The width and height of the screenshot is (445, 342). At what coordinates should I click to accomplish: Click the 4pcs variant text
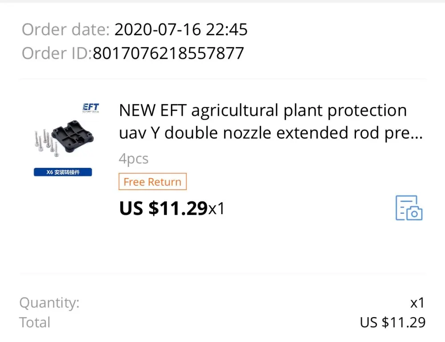click(133, 159)
